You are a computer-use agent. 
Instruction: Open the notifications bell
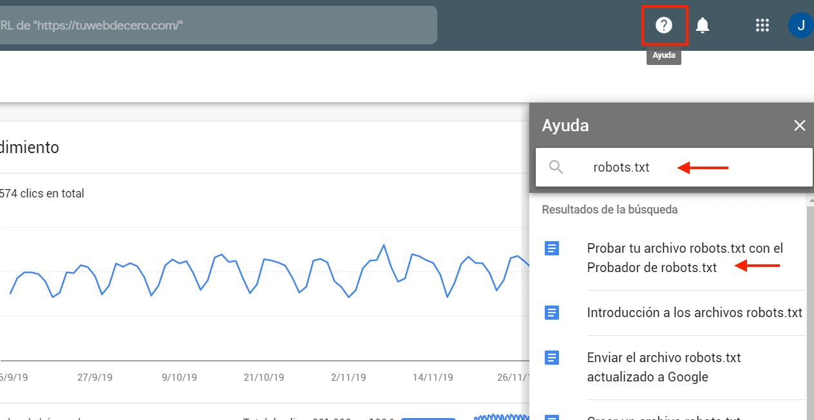pos(703,25)
